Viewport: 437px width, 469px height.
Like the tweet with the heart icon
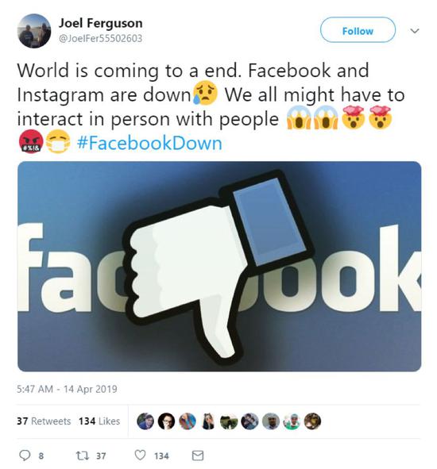click(x=140, y=456)
